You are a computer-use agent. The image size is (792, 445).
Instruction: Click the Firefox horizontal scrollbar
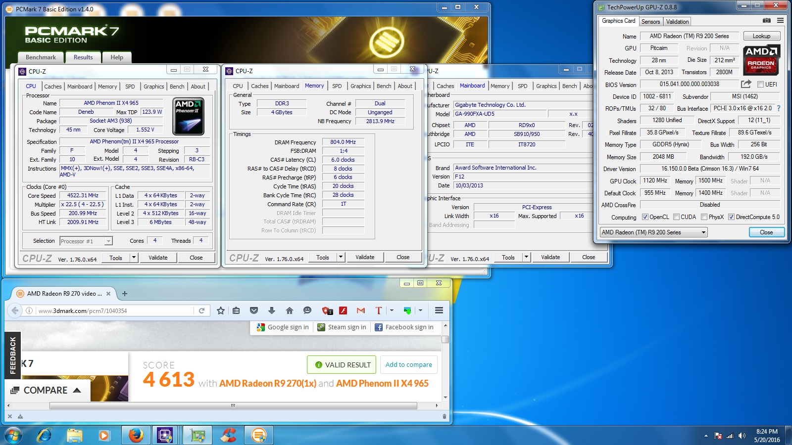233,406
